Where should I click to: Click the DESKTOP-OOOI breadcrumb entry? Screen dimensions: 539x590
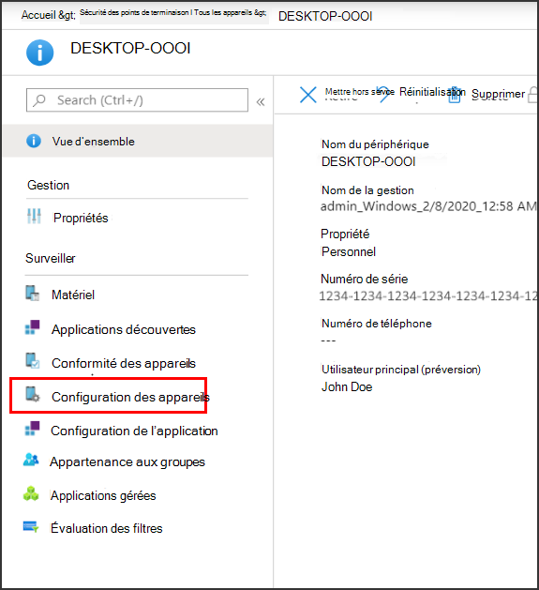pyautogui.click(x=325, y=16)
